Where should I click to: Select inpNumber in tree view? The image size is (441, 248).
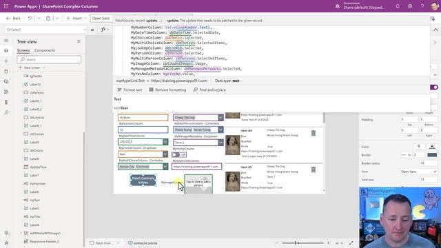pyautogui.click(x=38, y=184)
